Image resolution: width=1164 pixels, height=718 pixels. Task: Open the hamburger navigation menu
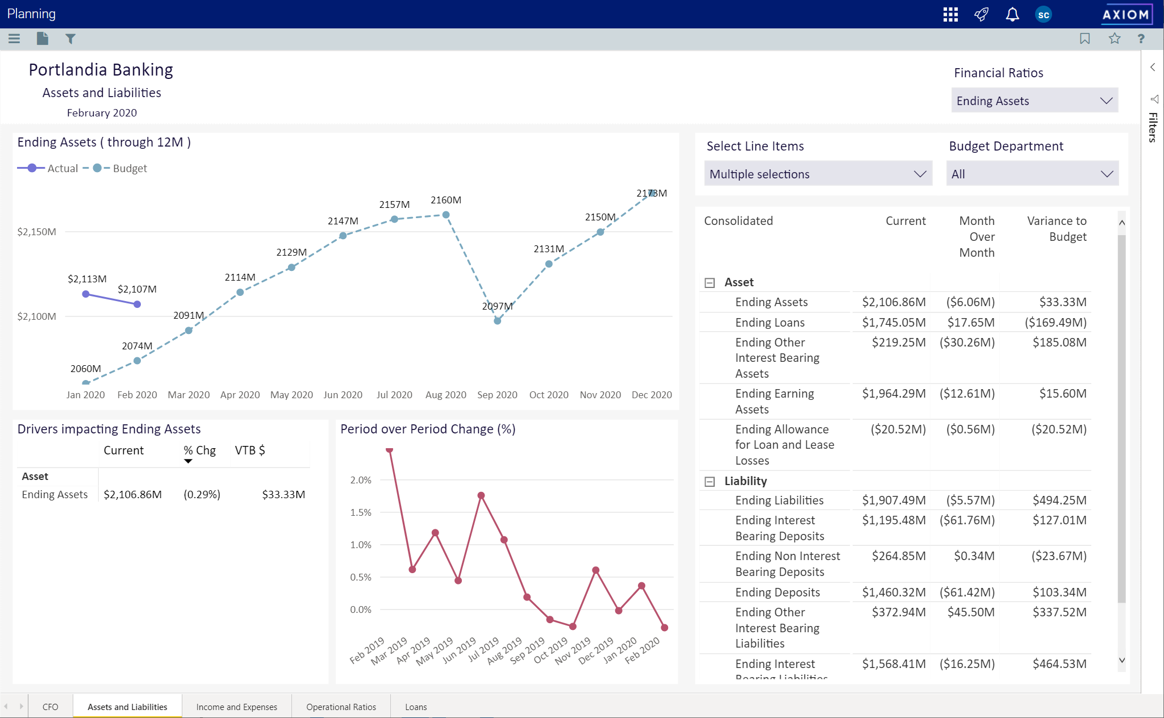tap(14, 39)
